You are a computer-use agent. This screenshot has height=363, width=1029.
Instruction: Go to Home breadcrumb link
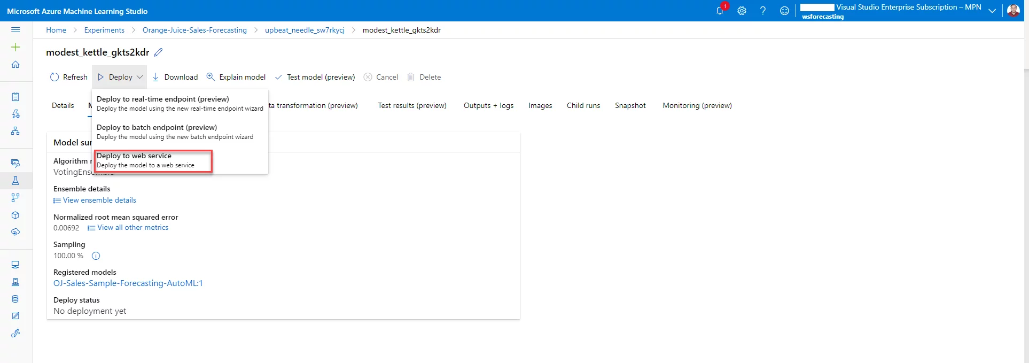pos(56,30)
